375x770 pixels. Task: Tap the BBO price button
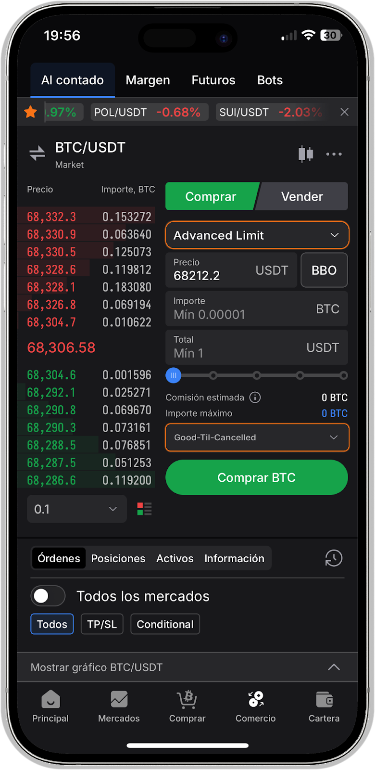[x=324, y=270]
